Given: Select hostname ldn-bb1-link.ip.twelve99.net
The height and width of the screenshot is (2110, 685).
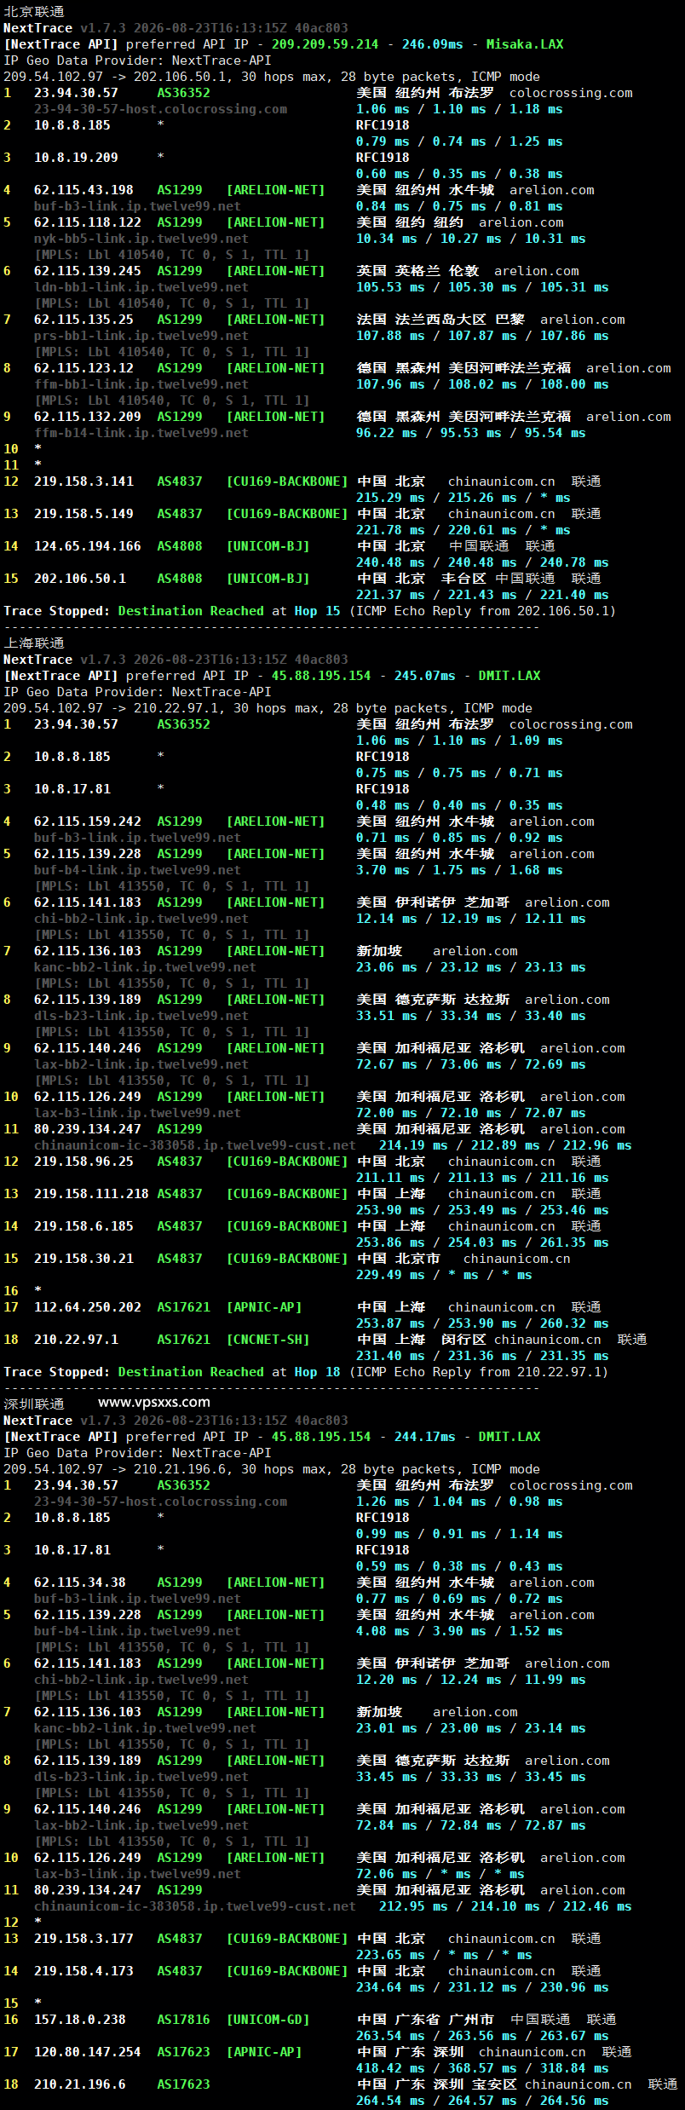Looking at the screenshot, I should [141, 287].
